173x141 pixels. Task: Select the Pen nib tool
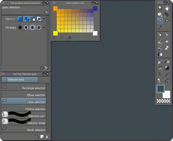coord(167,35)
